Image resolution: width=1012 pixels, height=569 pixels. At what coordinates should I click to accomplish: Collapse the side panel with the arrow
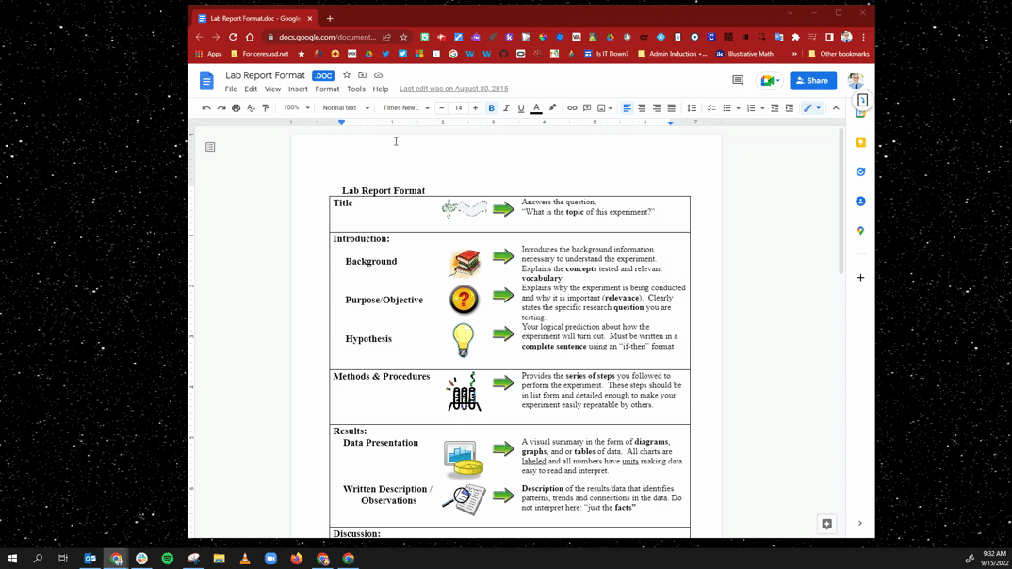click(859, 523)
